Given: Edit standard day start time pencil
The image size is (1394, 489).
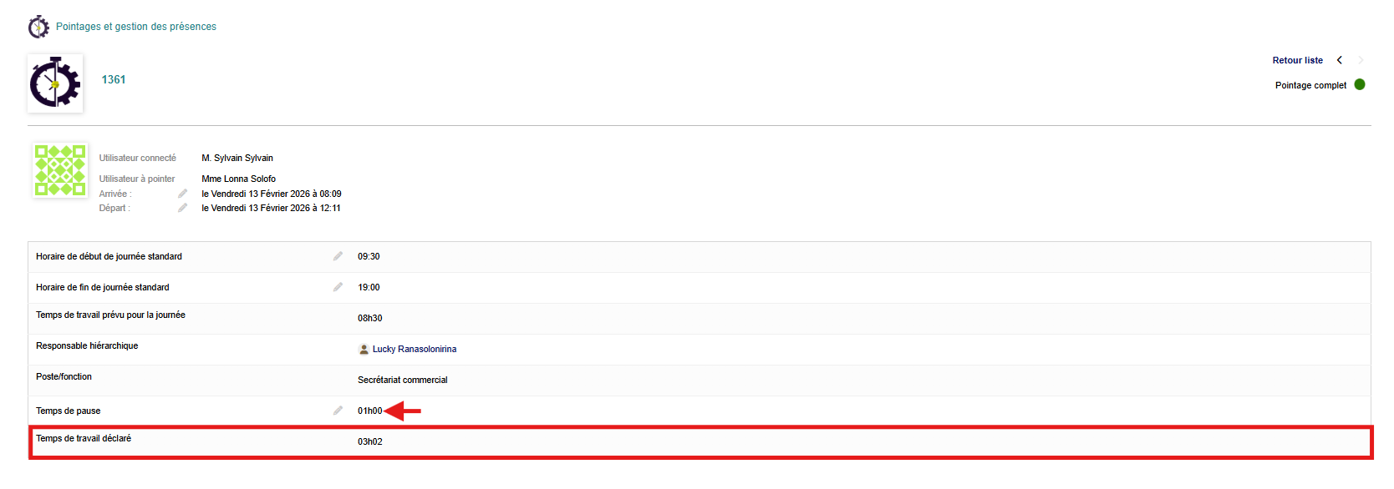Looking at the screenshot, I should pyautogui.click(x=338, y=256).
